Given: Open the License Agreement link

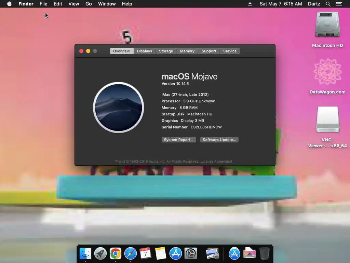Looking at the screenshot, I should pyautogui.click(x=216, y=162).
